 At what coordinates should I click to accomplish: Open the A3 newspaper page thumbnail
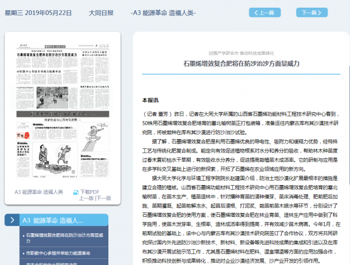coord(63,111)
